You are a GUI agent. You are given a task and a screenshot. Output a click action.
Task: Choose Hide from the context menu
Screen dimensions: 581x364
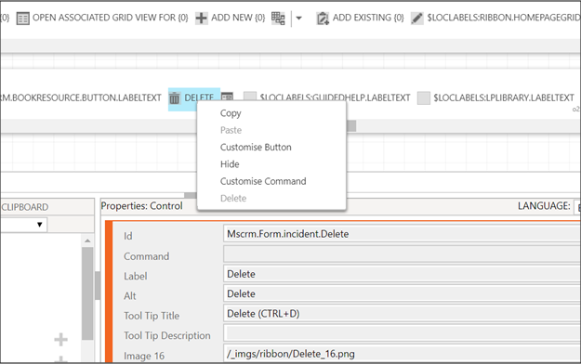coord(230,164)
